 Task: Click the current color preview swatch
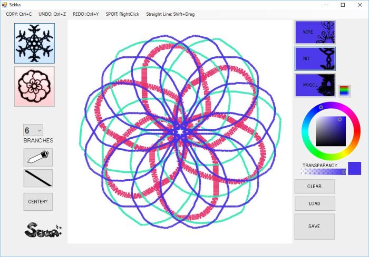tap(354, 168)
